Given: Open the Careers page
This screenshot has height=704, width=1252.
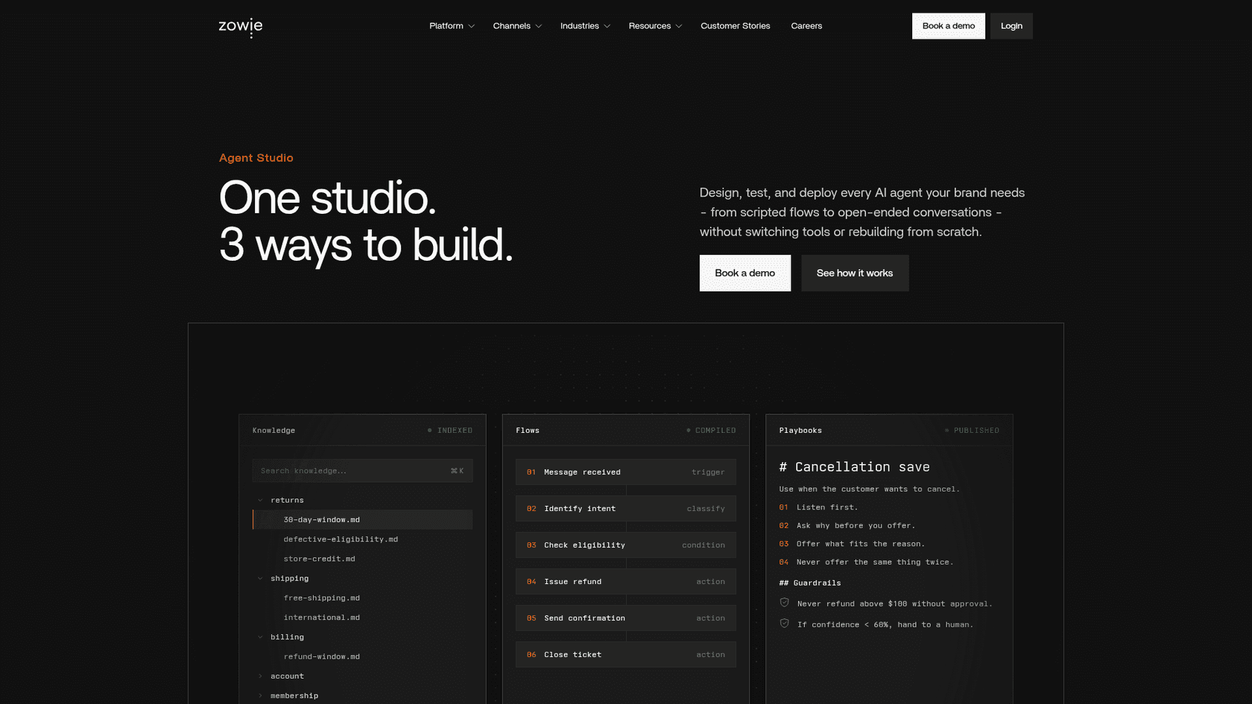Looking at the screenshot, I should pyautogui.click(x=806, y=26).
